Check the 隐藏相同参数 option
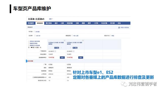Screen dimensions: 162x91 coord(29,43)
